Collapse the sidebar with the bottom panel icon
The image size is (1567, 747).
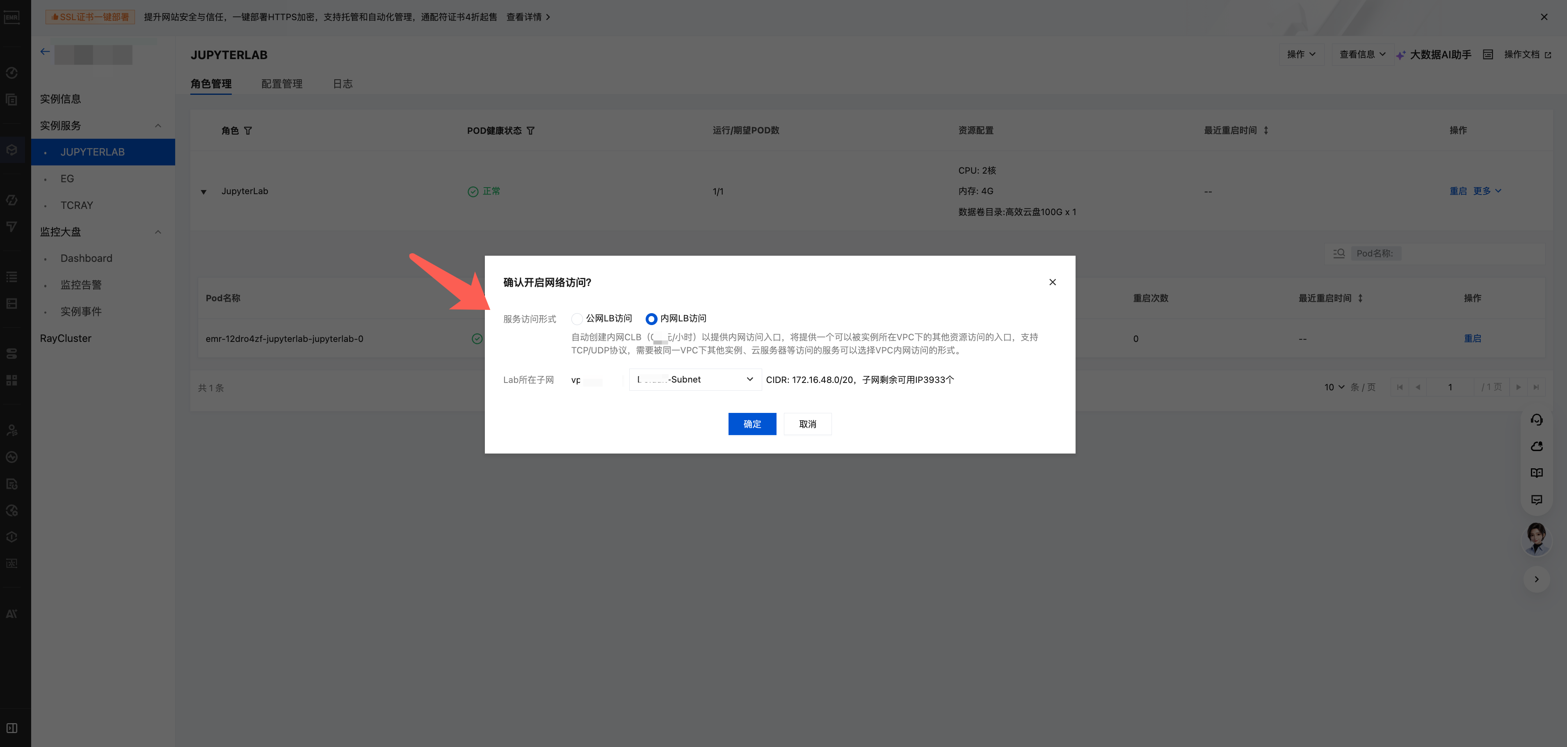pos(11,728)
